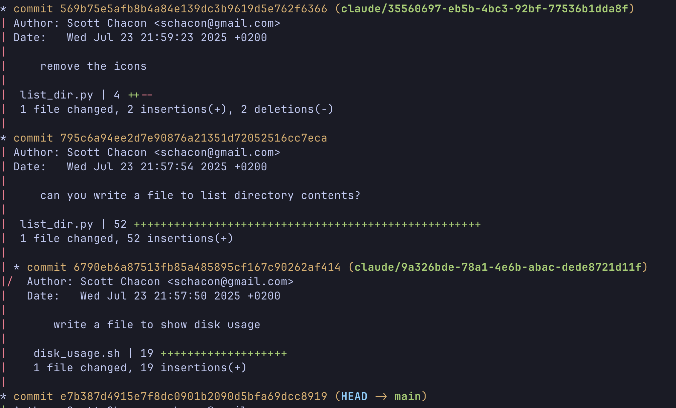Click the email in first commit's Author line
Screen dimensions: 676x408
217,23
